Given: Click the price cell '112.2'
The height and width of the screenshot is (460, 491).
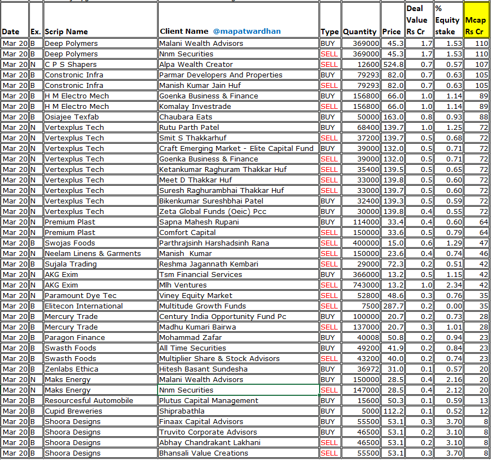Looking at the screenshot, I should (393, 411).
